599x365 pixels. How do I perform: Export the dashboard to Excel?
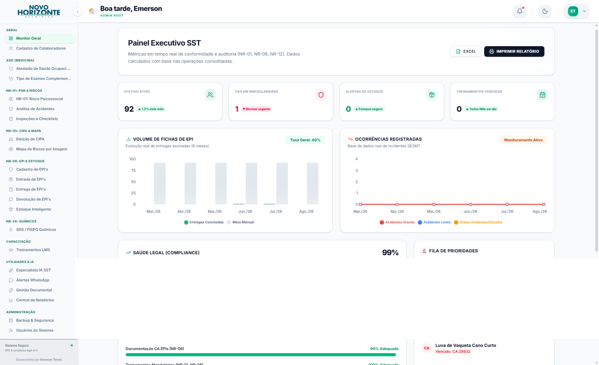pyautogui.click(x=466, y=51)
